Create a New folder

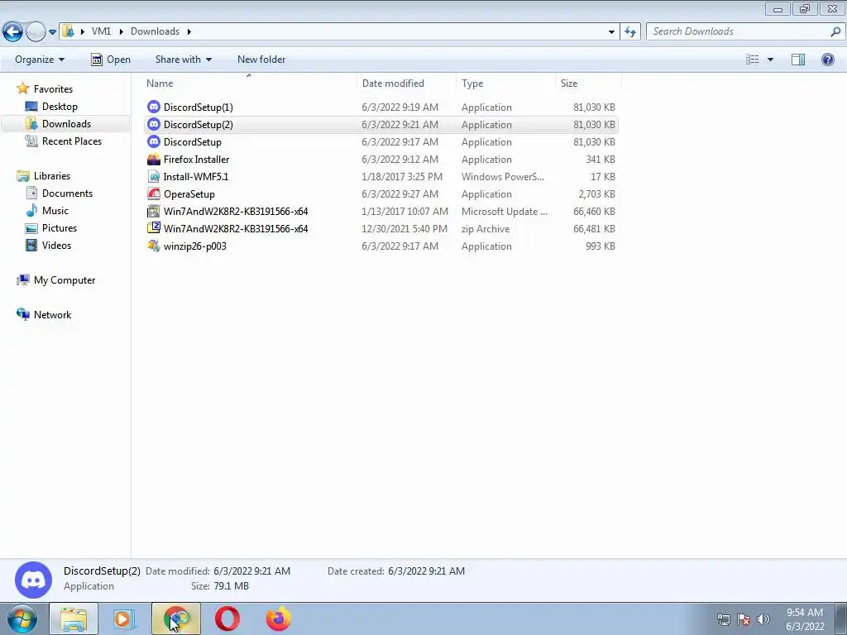(x=261, y=60)
